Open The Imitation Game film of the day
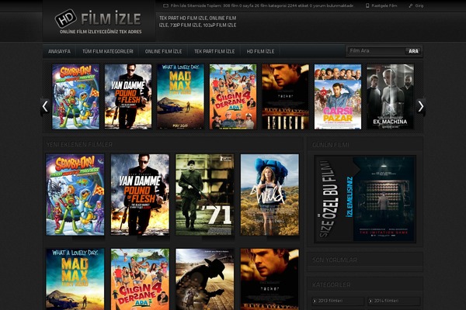 click(365, 199)
